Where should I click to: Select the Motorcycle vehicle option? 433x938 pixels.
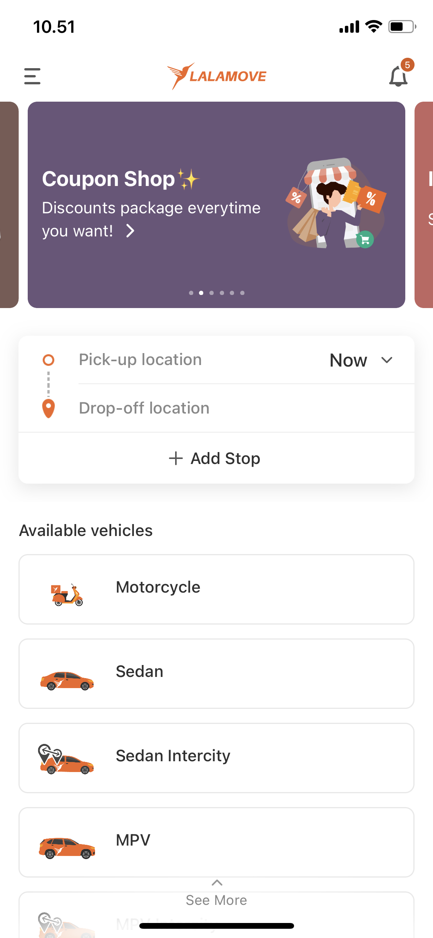(216, 589)
